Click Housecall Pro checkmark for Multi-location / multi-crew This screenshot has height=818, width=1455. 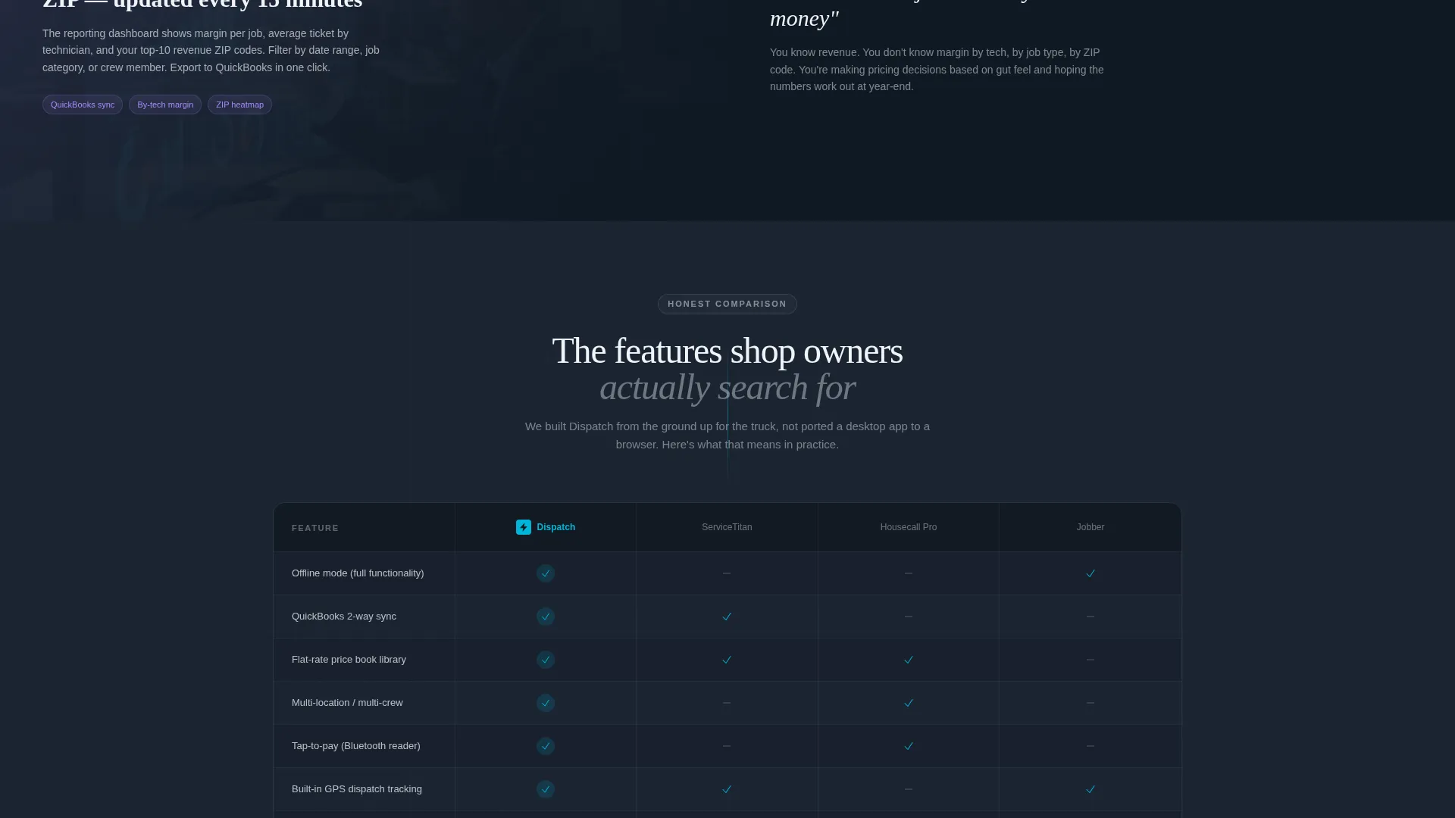point(909,703)
